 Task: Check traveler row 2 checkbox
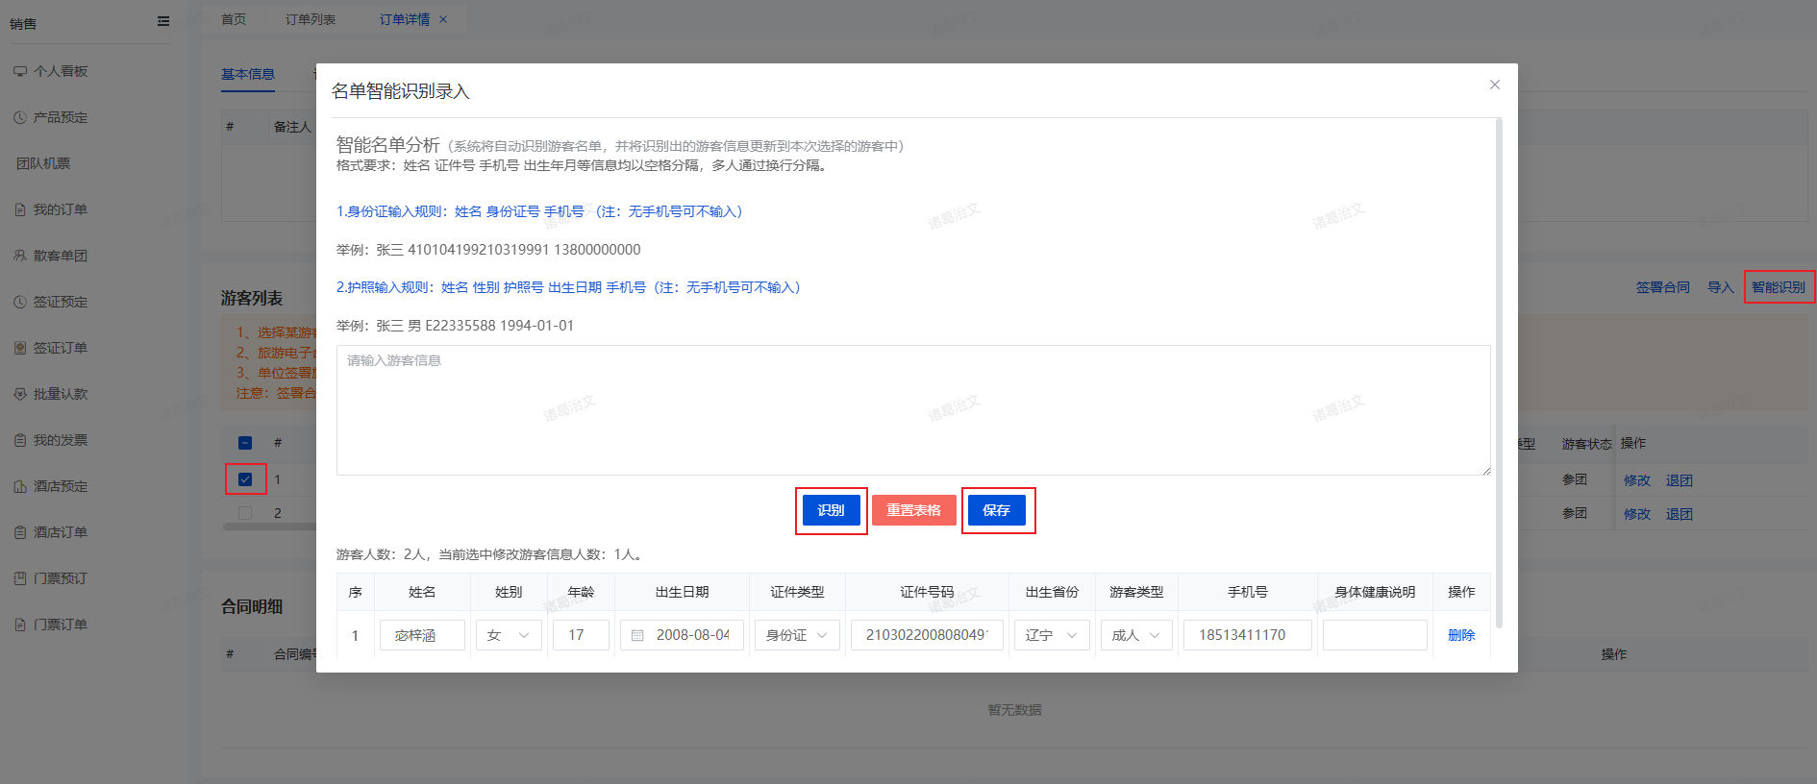point(245,513)
